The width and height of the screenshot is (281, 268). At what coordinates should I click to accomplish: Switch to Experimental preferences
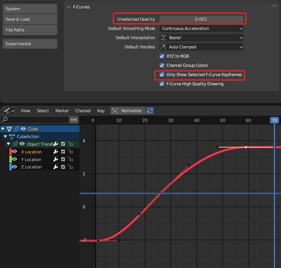tap(30, 44)
